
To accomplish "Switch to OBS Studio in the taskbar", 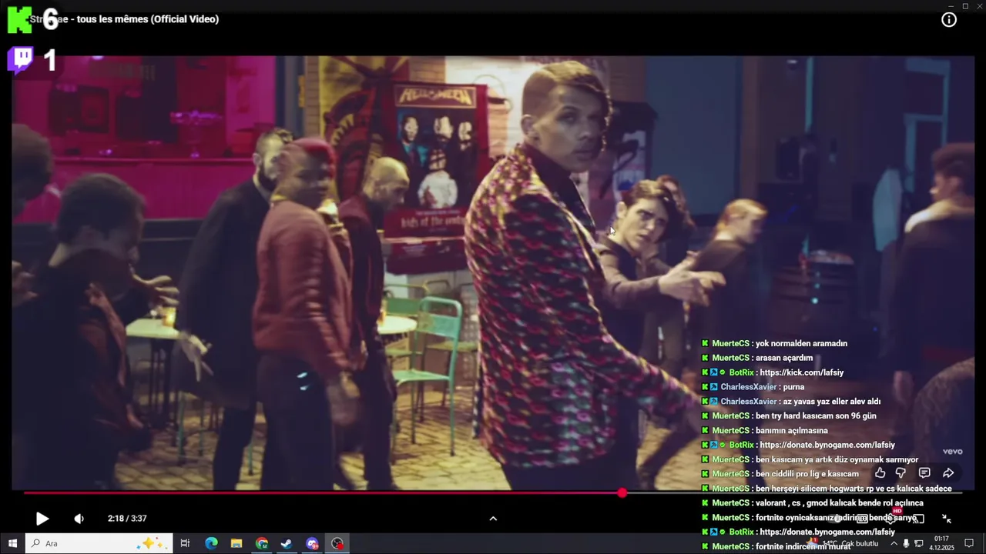I will pyautogui.click(x=337, y=543).
